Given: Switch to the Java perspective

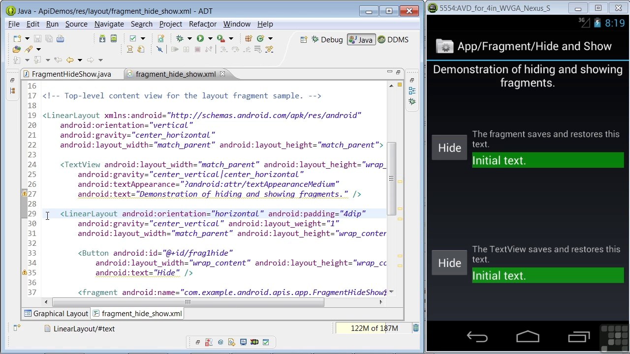Looking at the screenshot, I should [x=361, y=40].
